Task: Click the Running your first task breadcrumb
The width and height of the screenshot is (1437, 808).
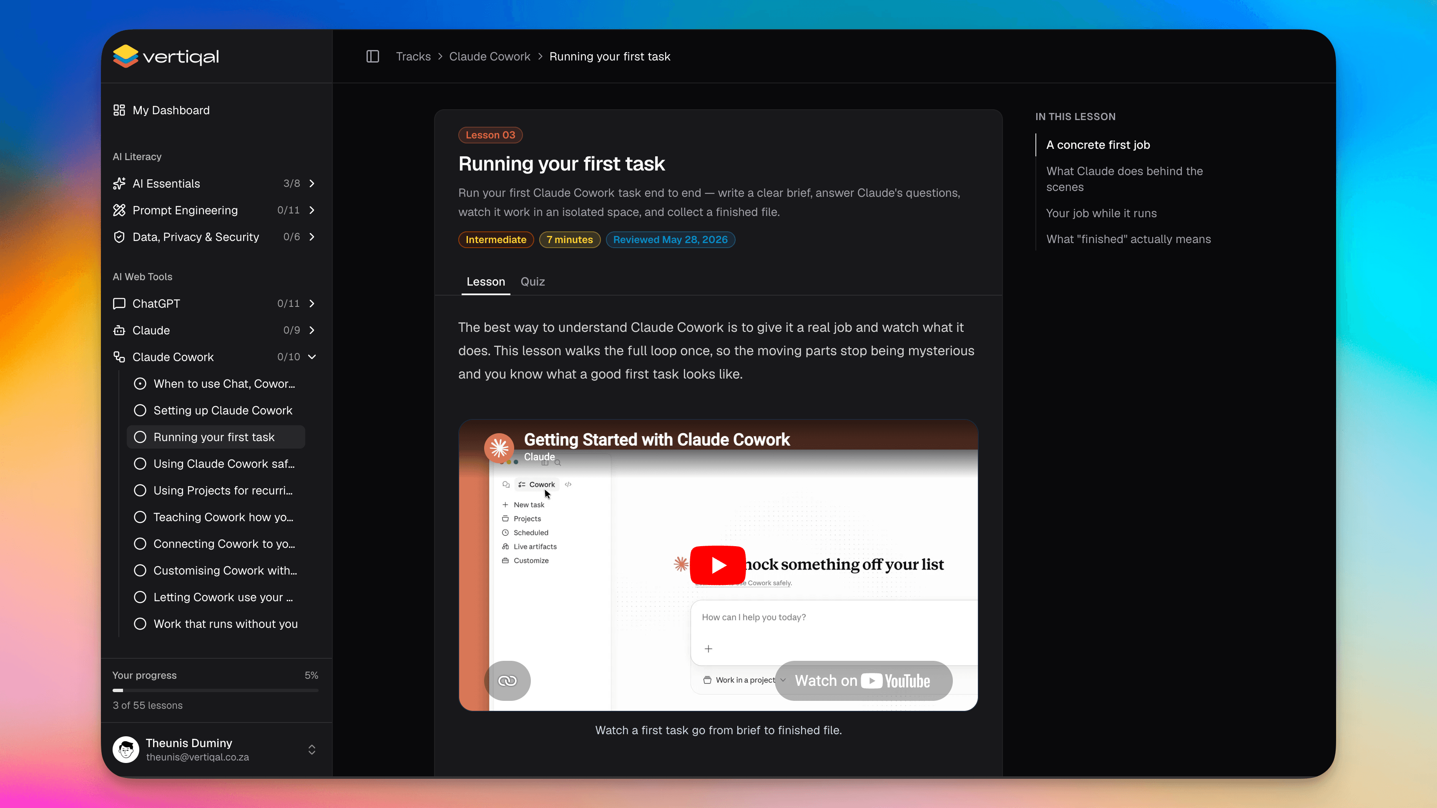Action: point(610,56)
